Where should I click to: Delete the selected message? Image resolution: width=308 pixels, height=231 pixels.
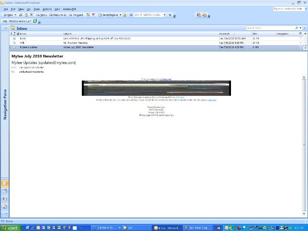pyautogui.click(x=31, y=15)
